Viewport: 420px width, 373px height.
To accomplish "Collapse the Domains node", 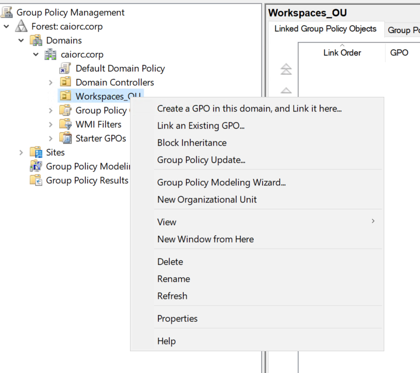I will pyautogui.click(x=21, y=40).
